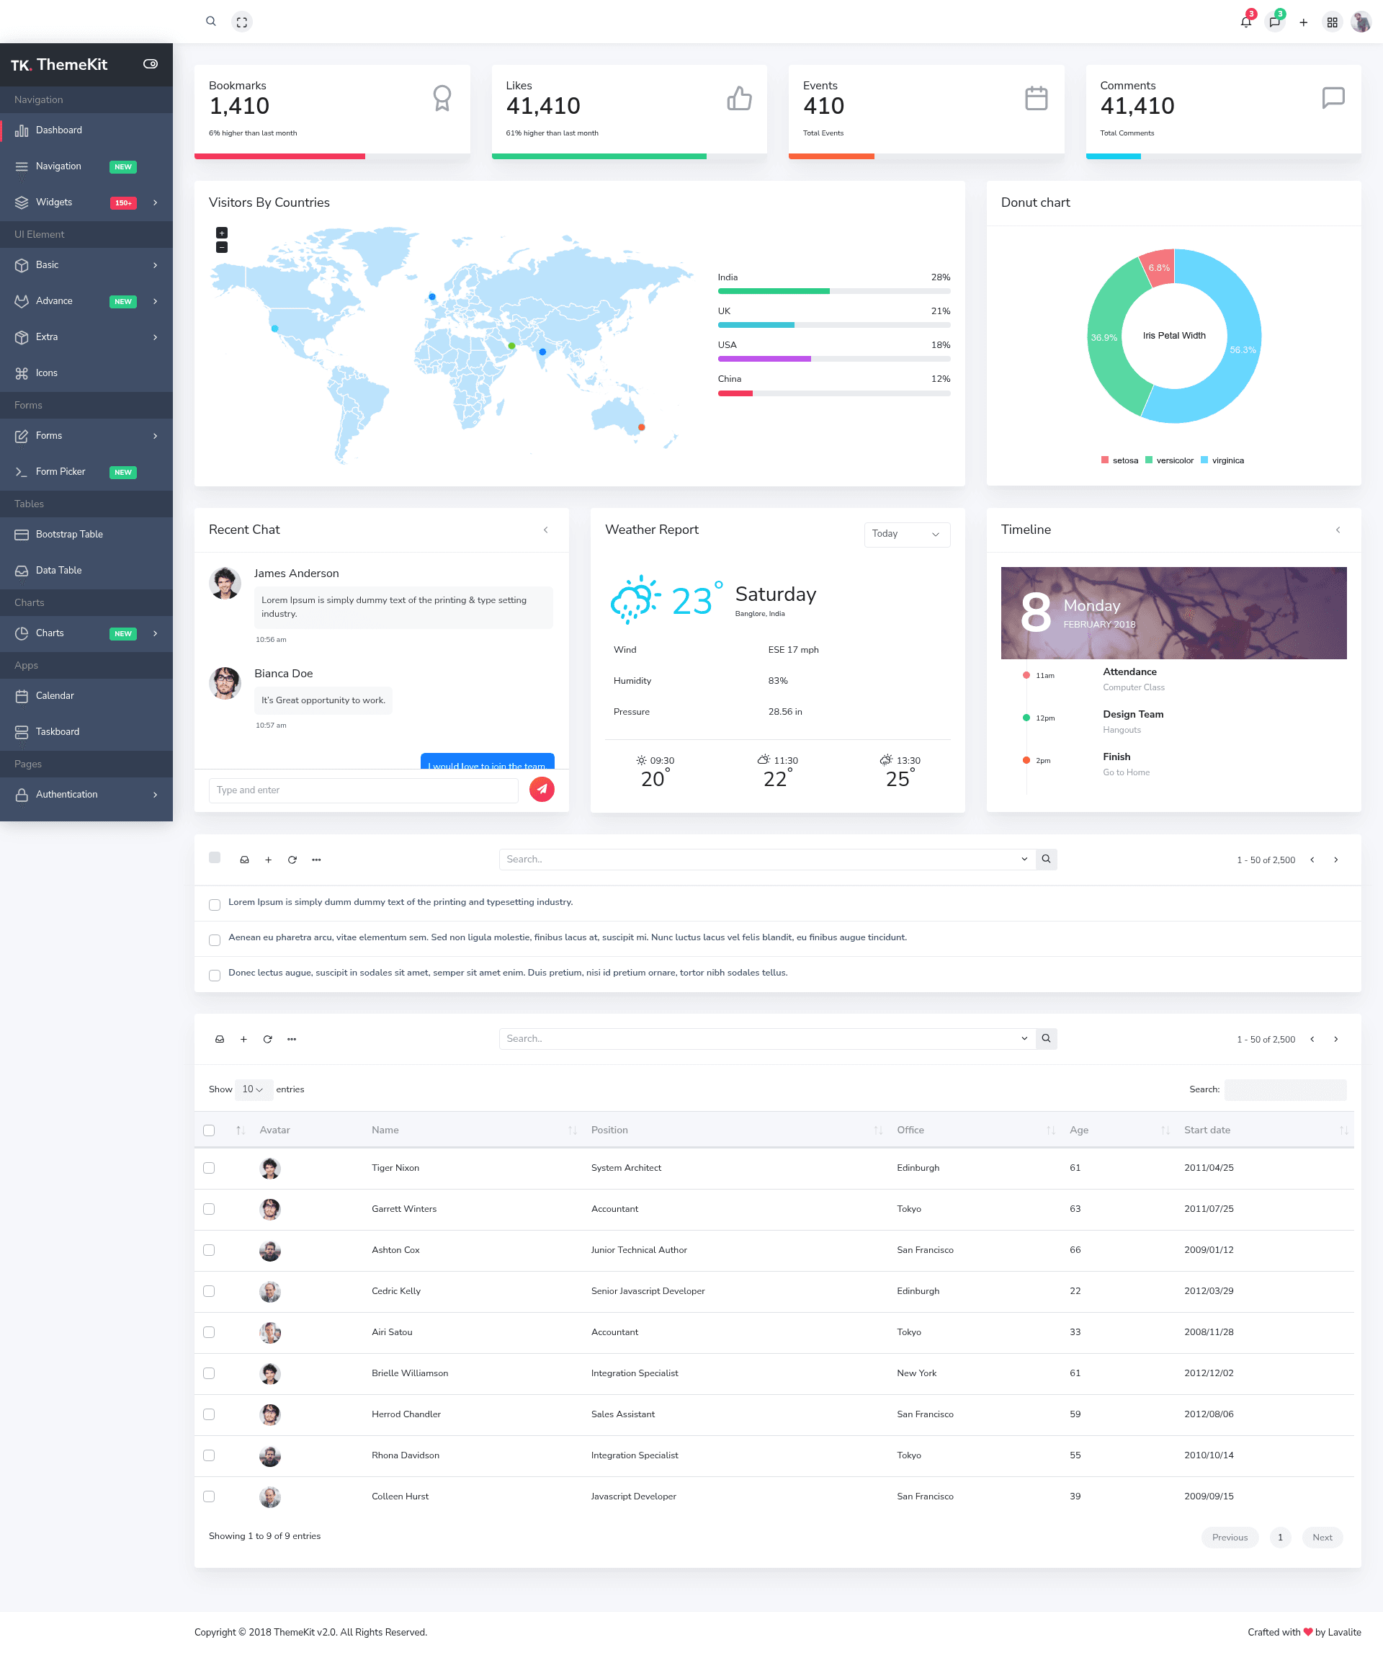
Task: Select the Colleen Hurst row checkbox
Action: pos(209,1496)
